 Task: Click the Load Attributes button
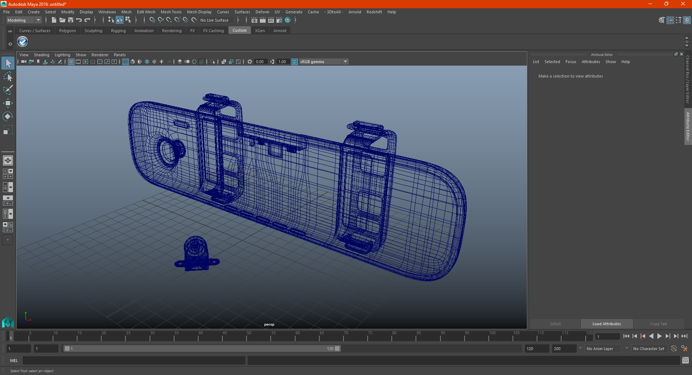coord(607,324)
